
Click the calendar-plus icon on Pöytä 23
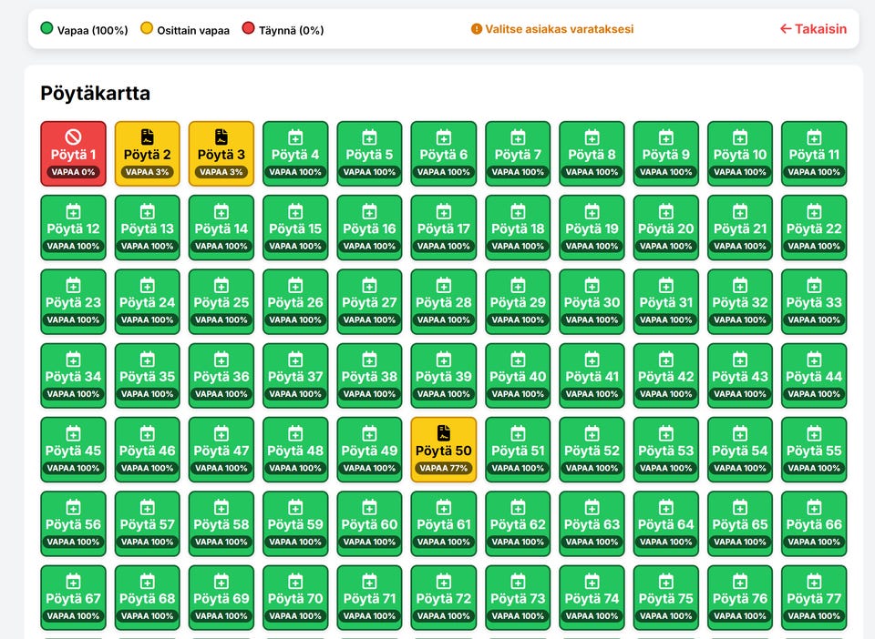tap(73, 285)
